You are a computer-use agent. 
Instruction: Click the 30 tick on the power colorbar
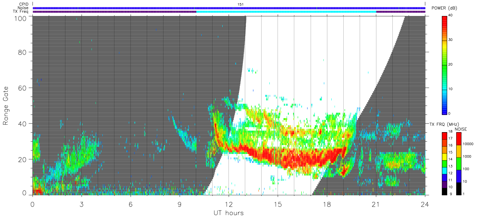451,40
